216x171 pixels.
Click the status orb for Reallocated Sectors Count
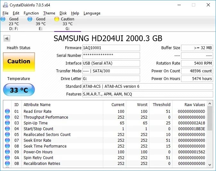point(7,134)
